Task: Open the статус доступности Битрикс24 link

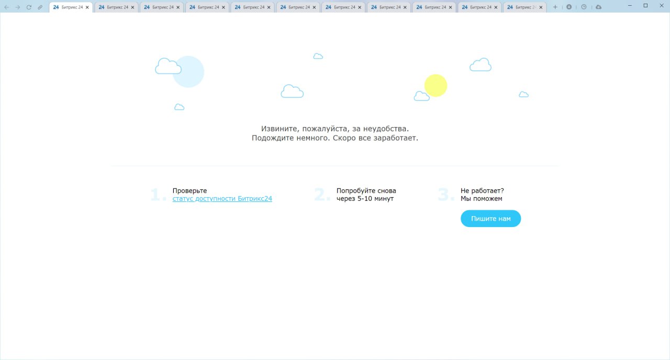Action: point(222,199)
